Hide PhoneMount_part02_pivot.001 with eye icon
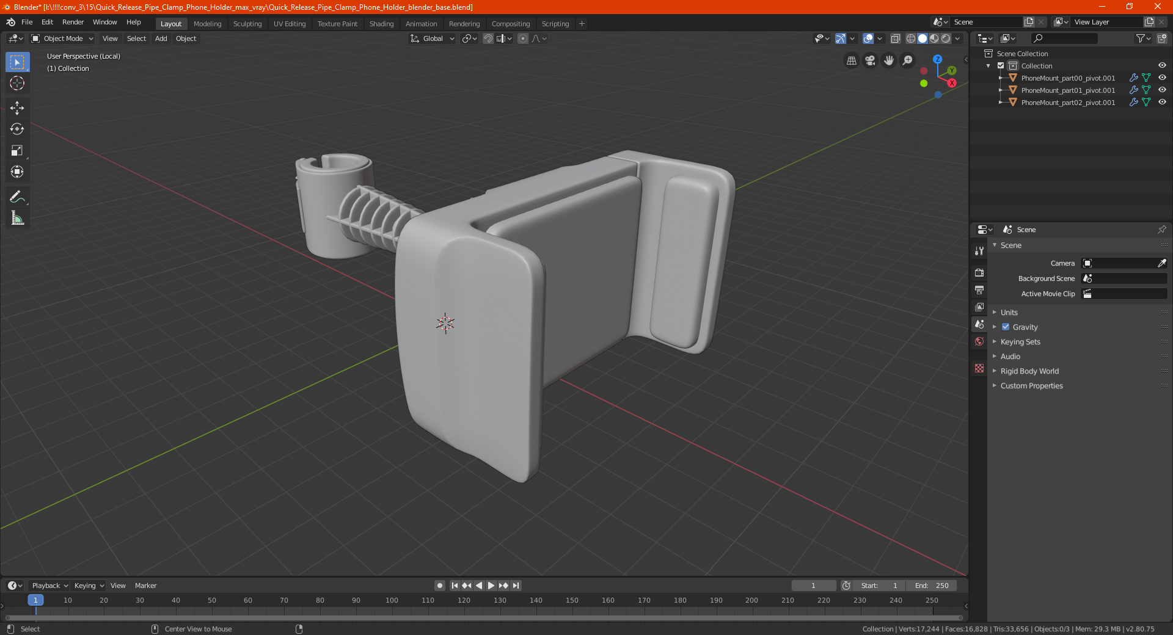Screen dimensions: 1173x635 (x=1162, y=102)
